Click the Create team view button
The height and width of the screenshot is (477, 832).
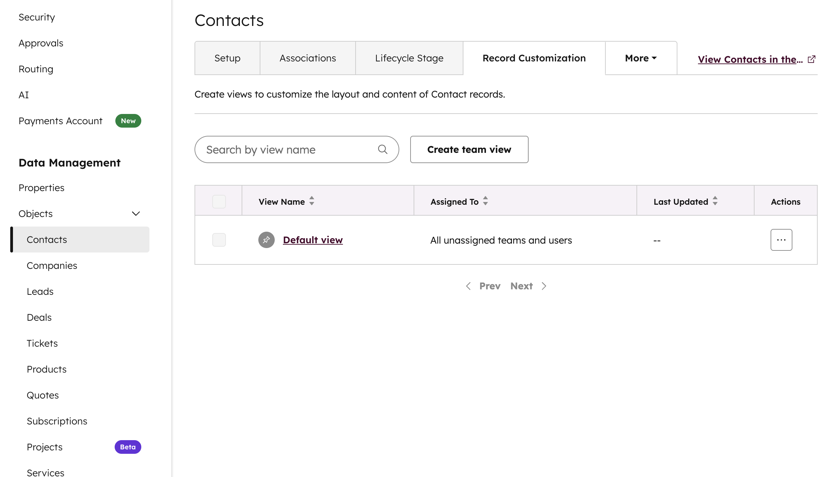[469, 149]
